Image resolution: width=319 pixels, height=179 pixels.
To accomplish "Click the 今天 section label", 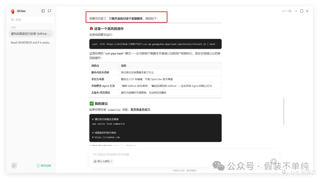I will [x=13, y=27].
